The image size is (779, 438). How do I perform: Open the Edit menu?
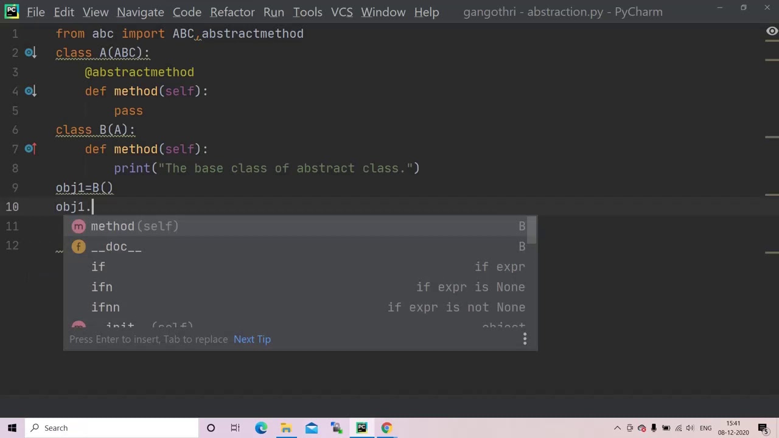point(64,12)
